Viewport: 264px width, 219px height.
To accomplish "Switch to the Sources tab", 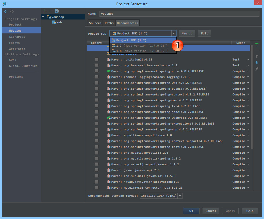I will coord(95,23).
